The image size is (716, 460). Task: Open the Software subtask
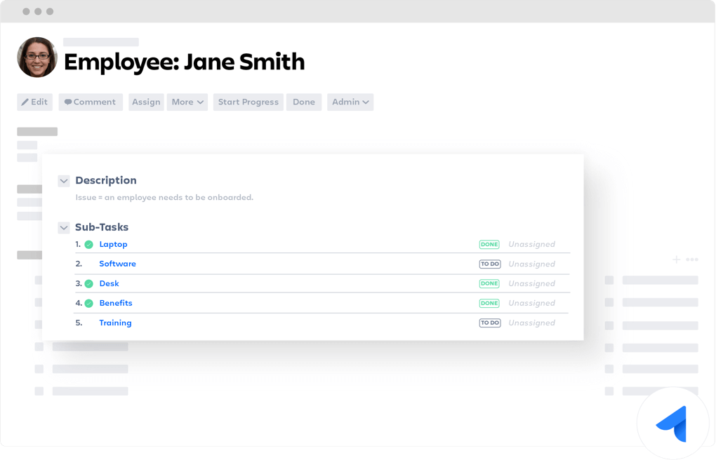point(117,264)
